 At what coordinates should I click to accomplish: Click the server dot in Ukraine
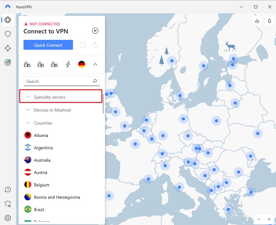(258, 133)
